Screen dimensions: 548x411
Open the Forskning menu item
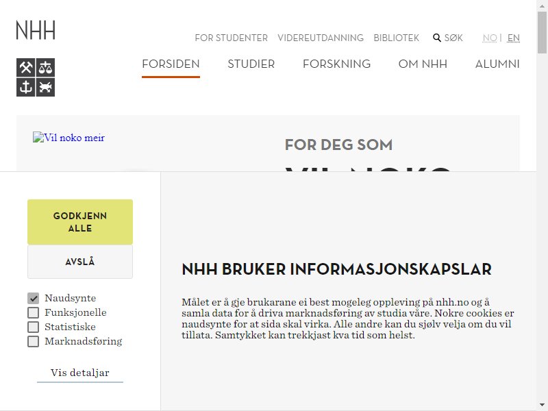click(336, 64)
